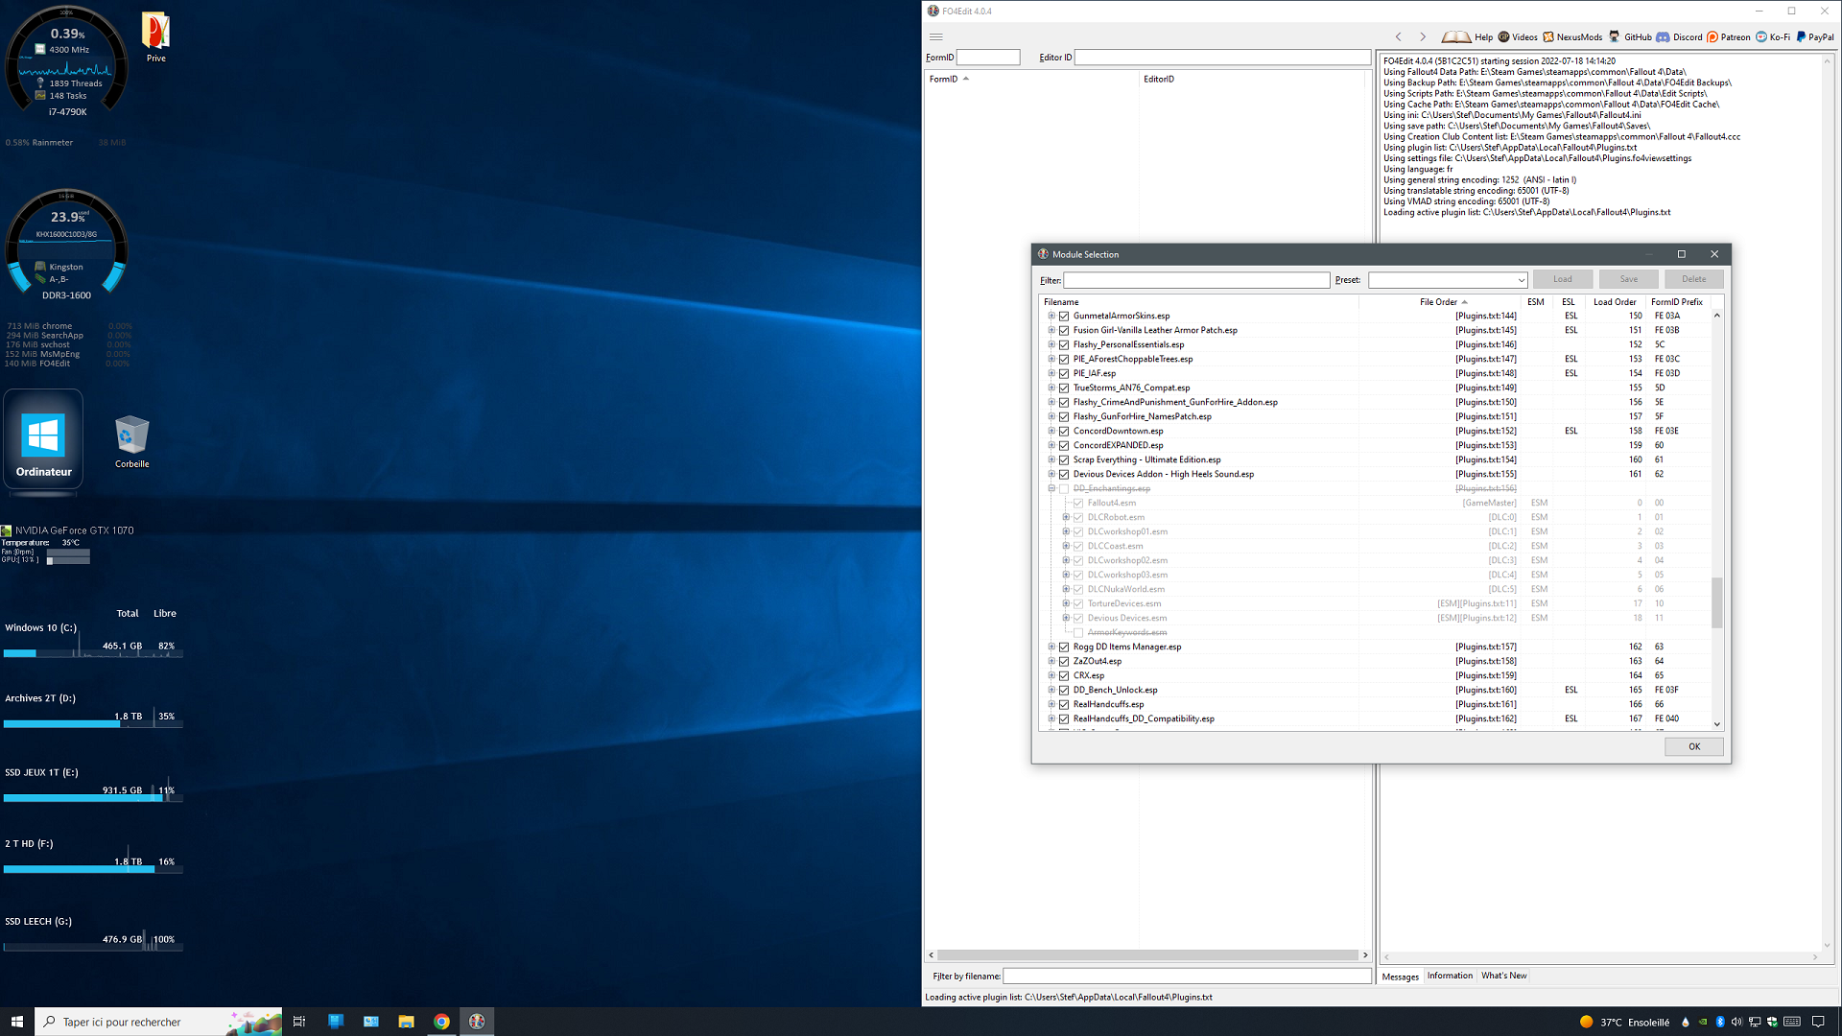
Task: Open the Videos link icon
Action: (x=1503, y=37)
